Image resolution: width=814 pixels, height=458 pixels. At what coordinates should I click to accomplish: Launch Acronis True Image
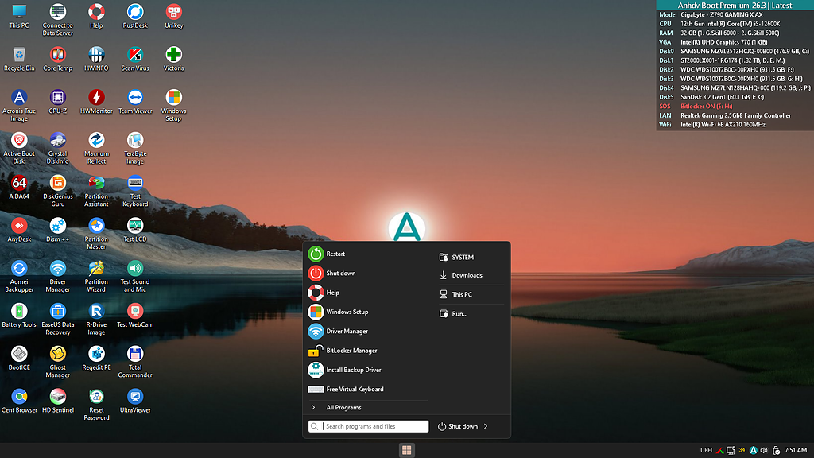pyautogui.click(x=19, y=106)
